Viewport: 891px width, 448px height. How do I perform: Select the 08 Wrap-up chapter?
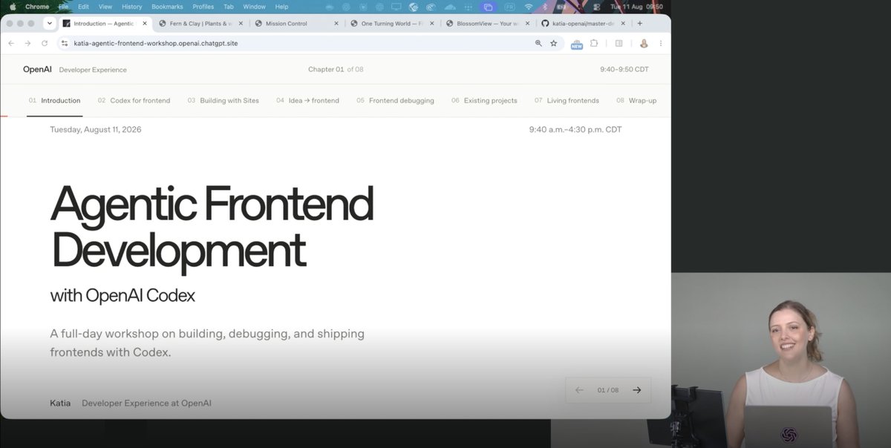click(636, 100)
